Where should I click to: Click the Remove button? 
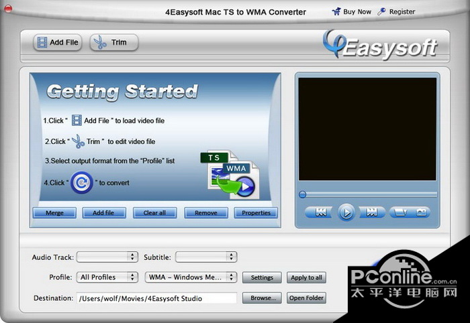(206, 213)
